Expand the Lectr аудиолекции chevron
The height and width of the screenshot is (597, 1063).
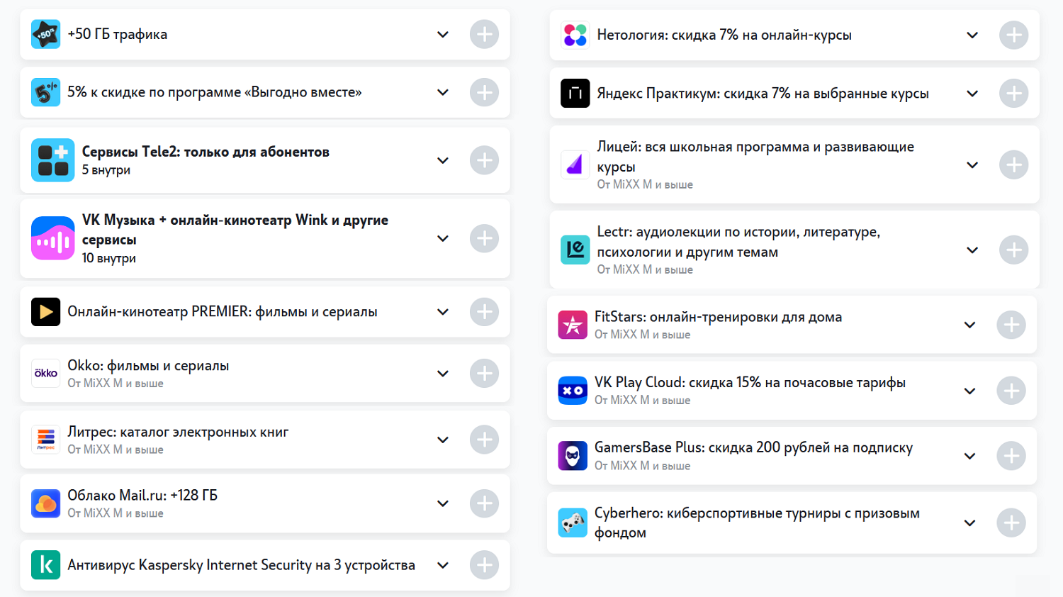(x=972, y=250)
